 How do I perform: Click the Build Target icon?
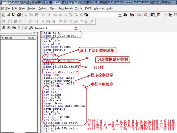point(8,28)
